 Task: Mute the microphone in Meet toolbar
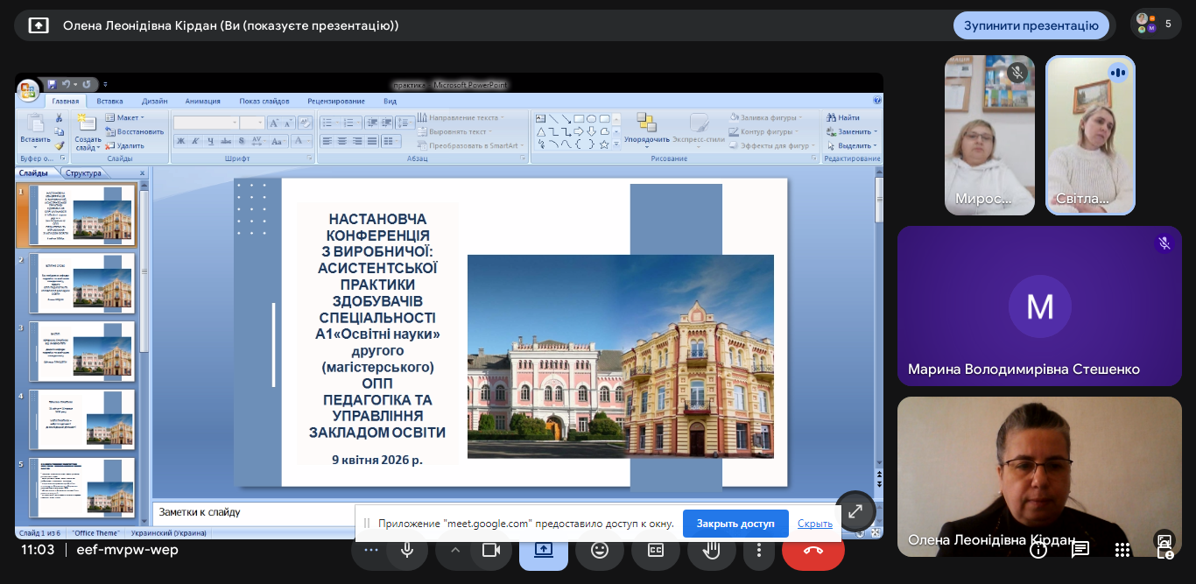point(406,550)
